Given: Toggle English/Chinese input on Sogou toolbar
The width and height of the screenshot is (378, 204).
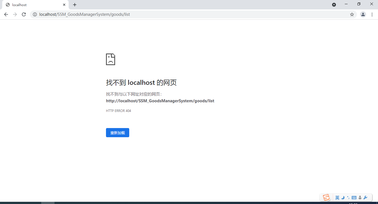Looking at the screenshot, I should [337, 197].
